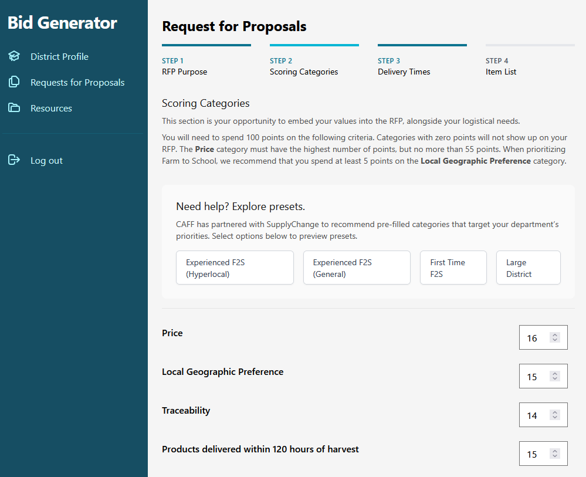Select the First Time F2S preset
The width and height of the screenshot is (586, 477).
click(x=453, y=268)
